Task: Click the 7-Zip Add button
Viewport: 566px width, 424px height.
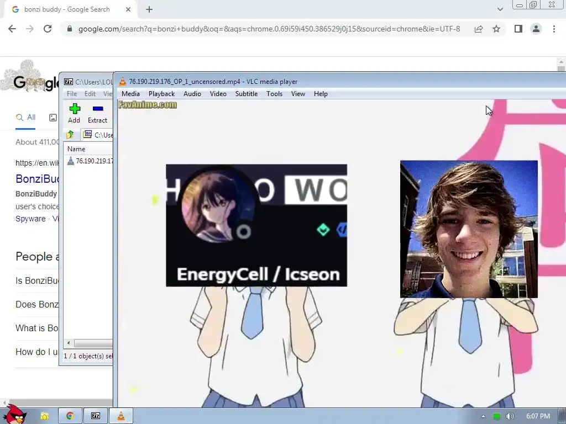Action: tap(75, 113)
